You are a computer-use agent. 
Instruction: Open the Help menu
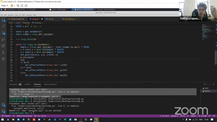(x=35, y=15)
